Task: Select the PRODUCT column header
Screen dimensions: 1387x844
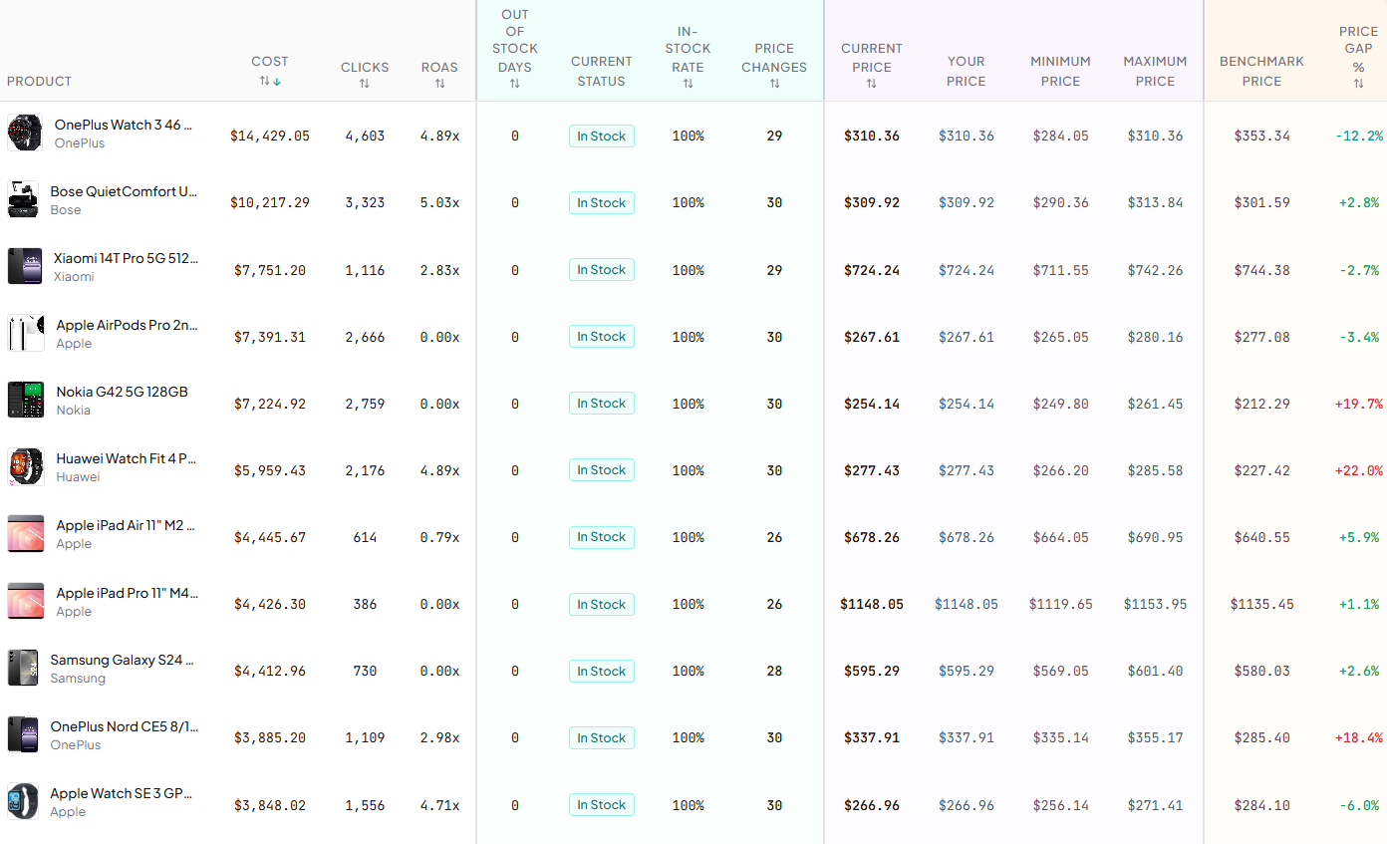Action: point(39,81)
